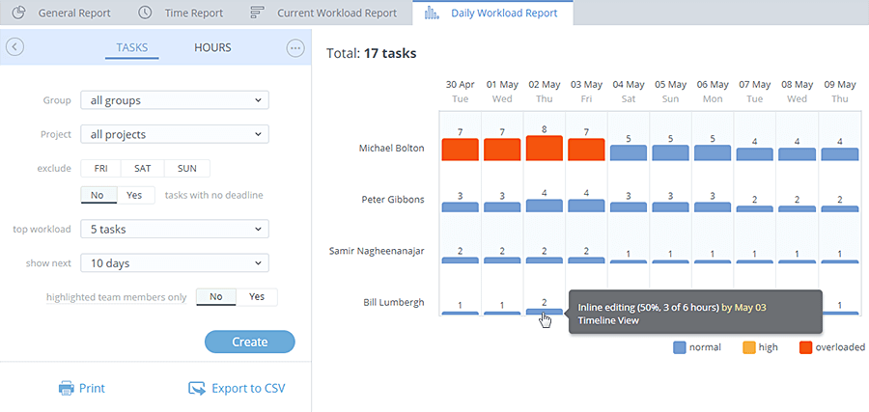Image resolution: width=869 pixels, height=412 pixels.
Task: Click the Current Workload Report bars icon
Action: click(x=257, y=13)
